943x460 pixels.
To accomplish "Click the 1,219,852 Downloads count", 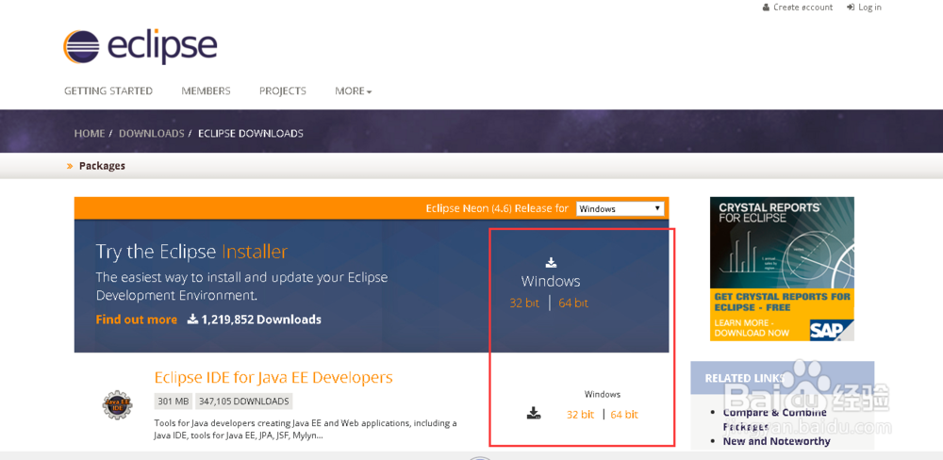I will pos(261,320).
